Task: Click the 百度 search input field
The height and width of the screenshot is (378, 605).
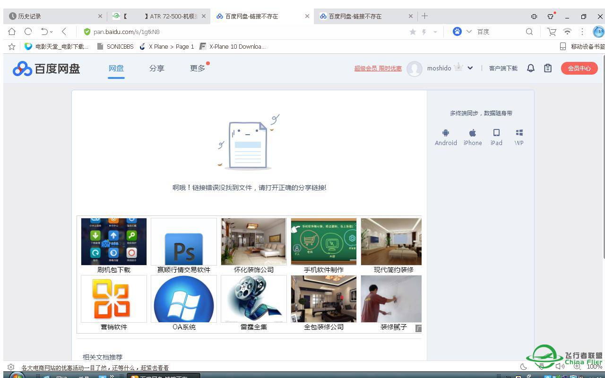Action: tap(499, 32)
